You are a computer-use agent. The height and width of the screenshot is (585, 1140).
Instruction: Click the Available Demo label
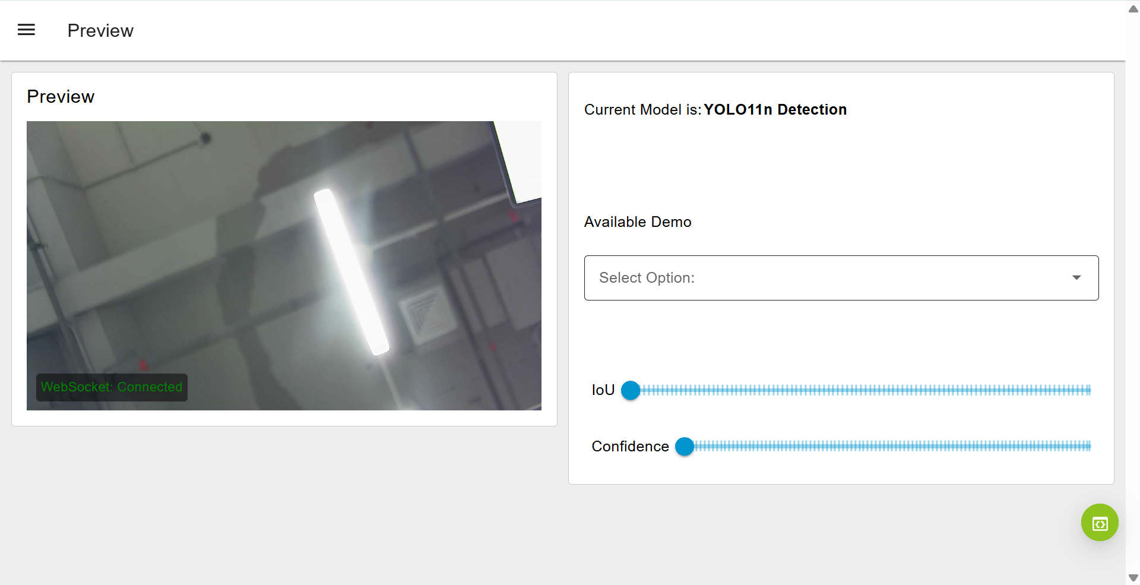(x=638, y=222)
